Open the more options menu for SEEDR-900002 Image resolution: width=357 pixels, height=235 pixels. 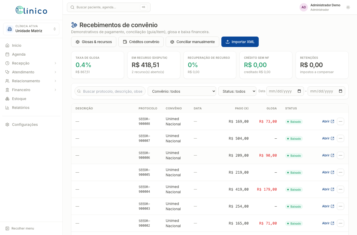341,223
